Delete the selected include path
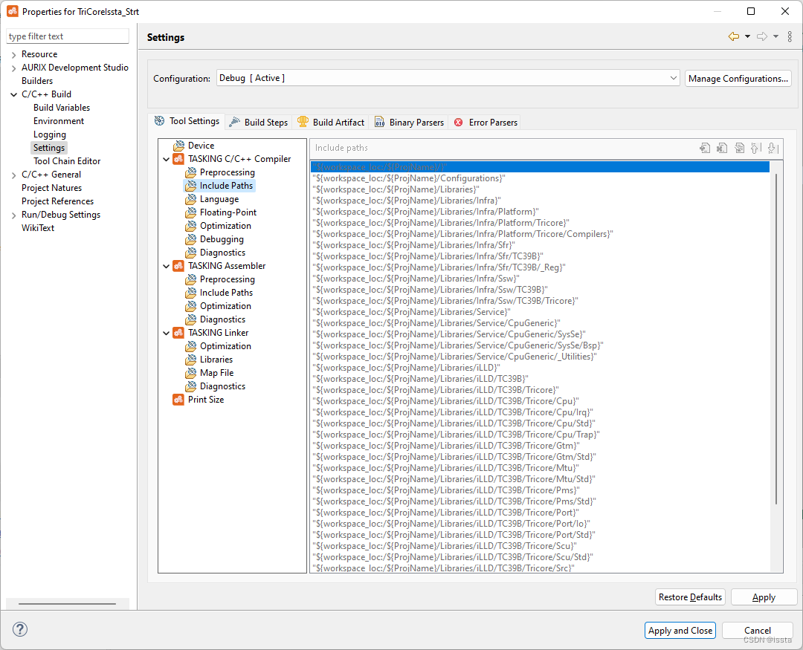The image size is (803, 650). coord(722,148)
